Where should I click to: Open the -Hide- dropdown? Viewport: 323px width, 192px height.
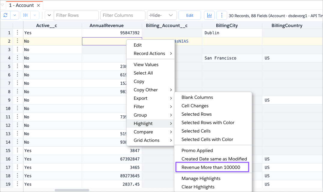161,15
